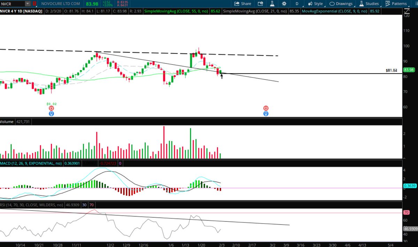
Task: Open chart settings gear icon
Action: (x=284, y=3)
